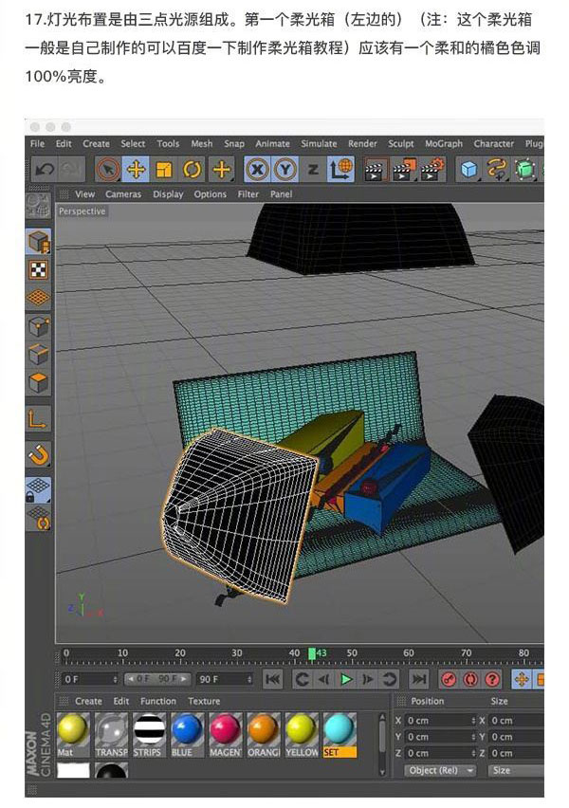The width and height of the screenshot is (569, 808).
Task: Select the MAGENTA material swatch
Action: point(226,735)
